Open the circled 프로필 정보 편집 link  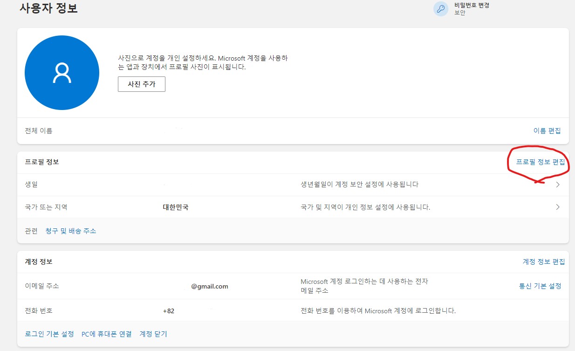(541, 162)
